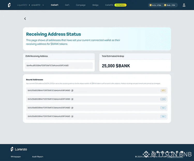Open the DeFi tab
194x161 pixels.
point(67,5)
